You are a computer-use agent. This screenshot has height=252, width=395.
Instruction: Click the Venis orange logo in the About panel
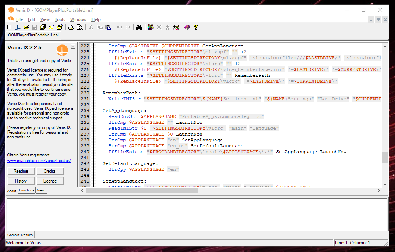click(x=62, y=50)
